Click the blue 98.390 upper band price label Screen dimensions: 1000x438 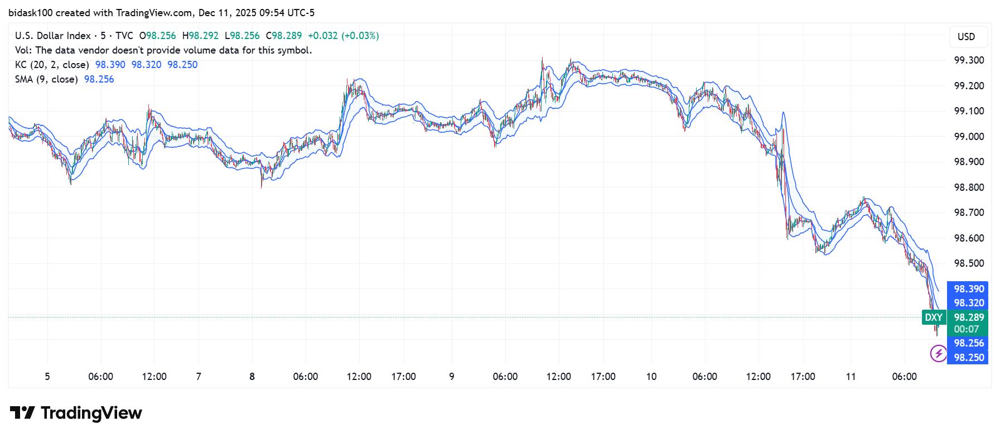point(969,289)
